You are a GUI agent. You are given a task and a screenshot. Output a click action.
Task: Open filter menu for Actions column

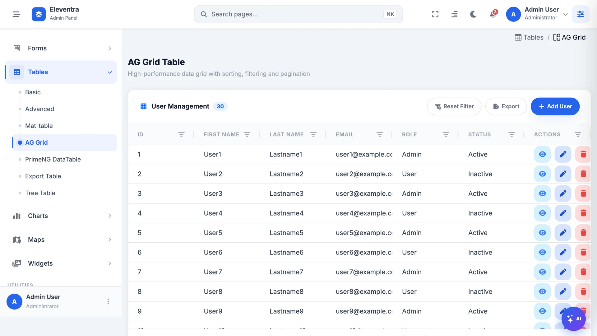pyautogui.click(x=578, y=134)
